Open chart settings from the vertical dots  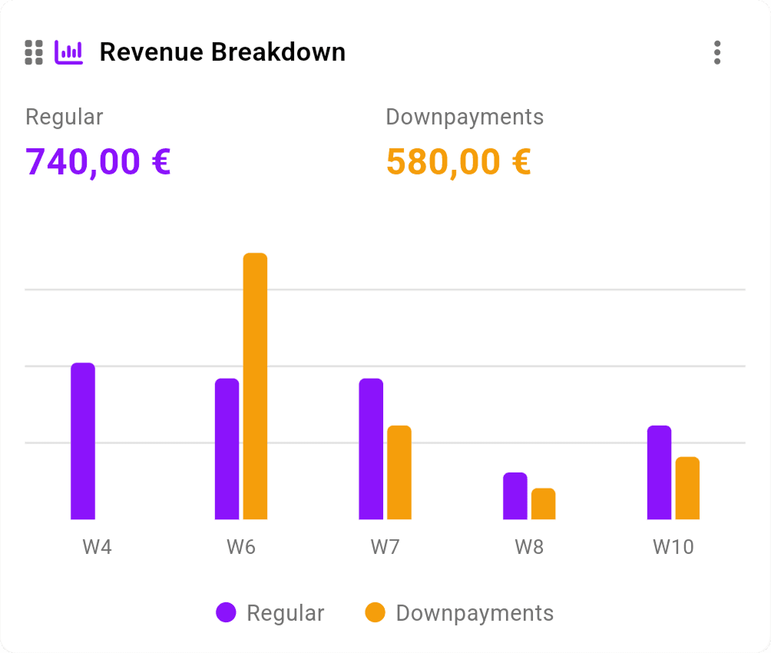pos(716,52)
